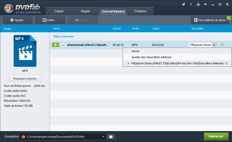Screen dimensions: 232x142
Task: Click the 00:42:12 duration value
Action: pyautogui.click(x=118, y=45)
